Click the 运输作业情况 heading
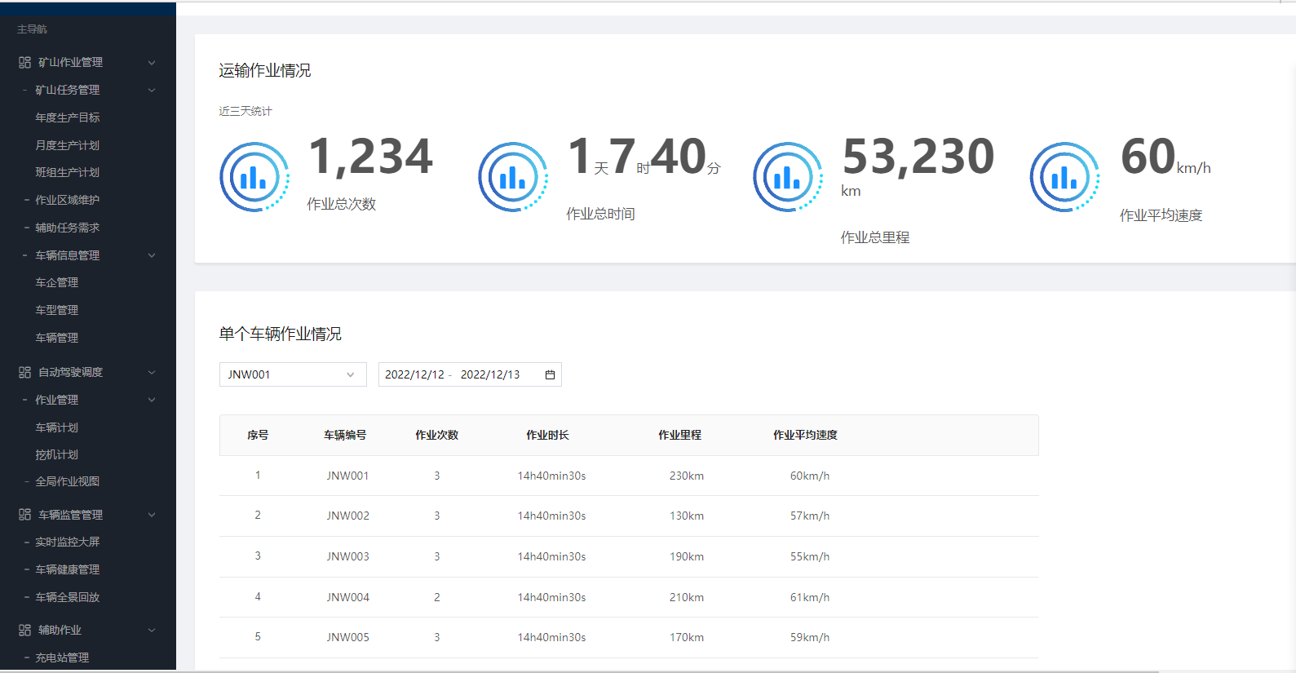 coord(265,71)
